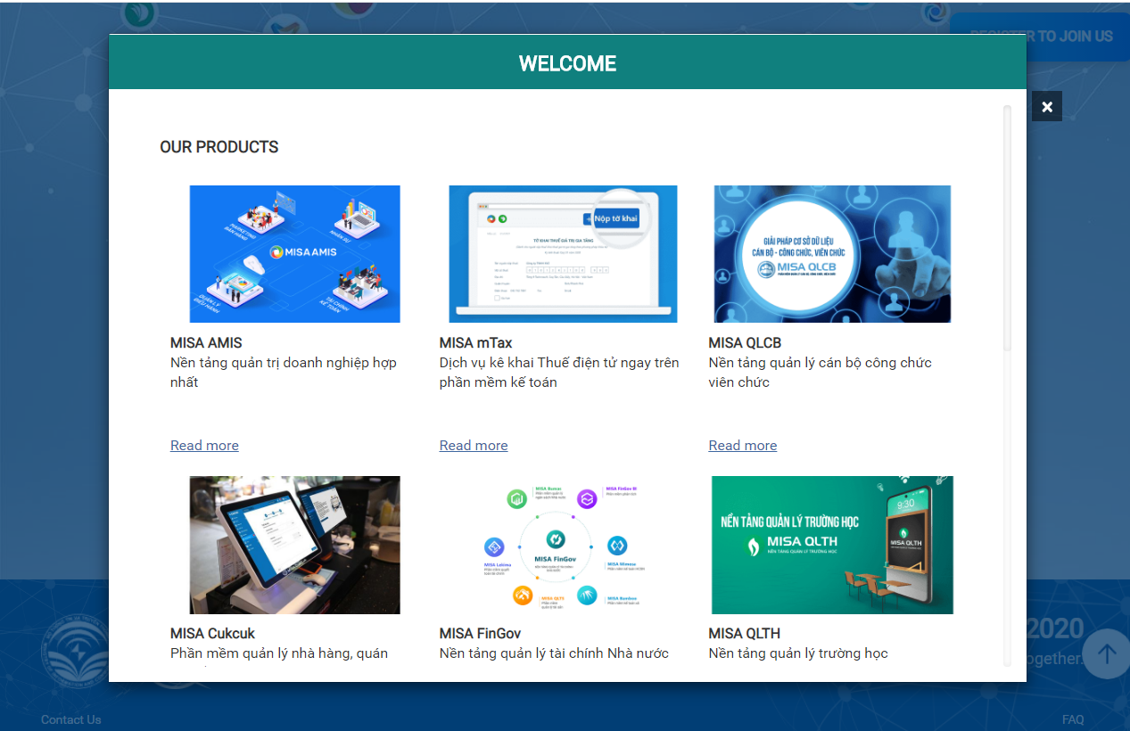Close the Welcome popup with X button
This screenshot has height=731, width=1130.
pyautogui.click(x=1046, y=106)
